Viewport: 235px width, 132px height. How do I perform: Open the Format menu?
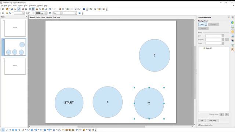pos(20,6)
